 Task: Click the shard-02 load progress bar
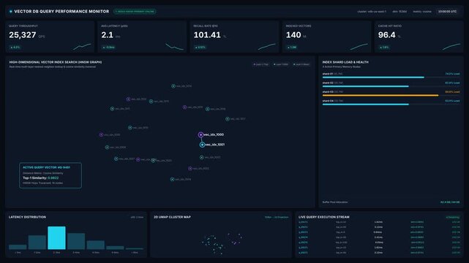pos(391,86)
